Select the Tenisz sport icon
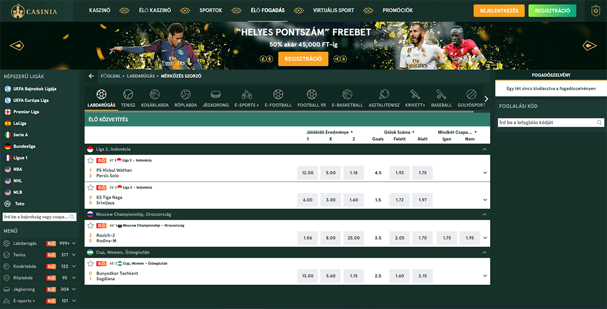607x309 pixels. 128,94
